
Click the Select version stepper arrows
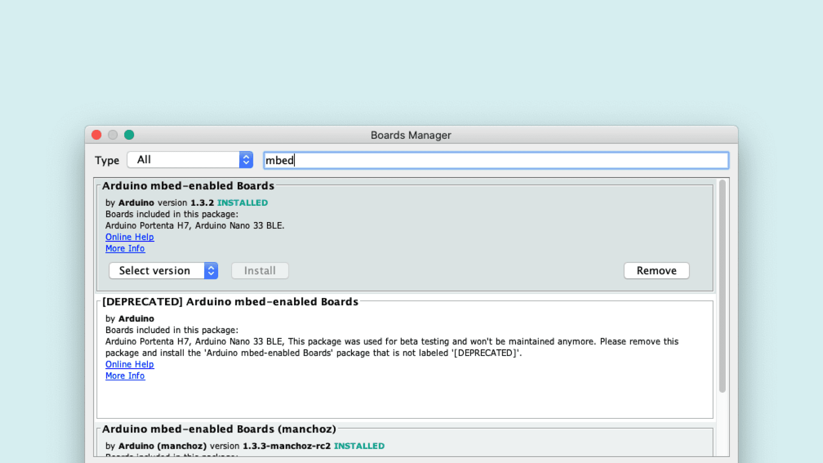coord(211,271)
